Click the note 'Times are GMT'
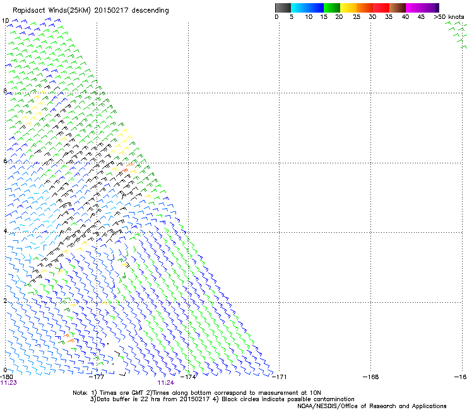This screenshot has width=467, height=410. pos(122,393)
